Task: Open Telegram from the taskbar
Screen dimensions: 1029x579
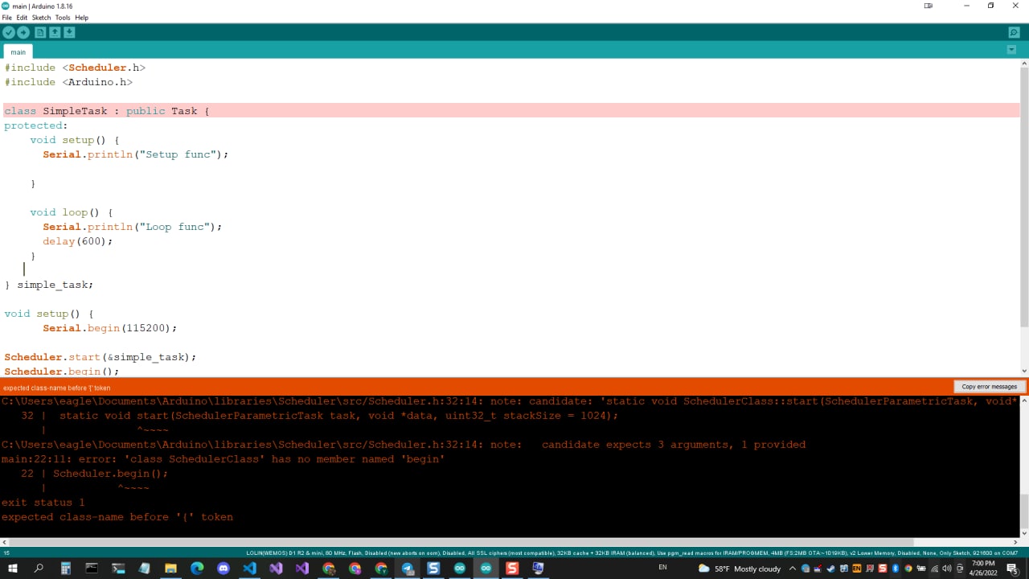Action: (408, 569)
